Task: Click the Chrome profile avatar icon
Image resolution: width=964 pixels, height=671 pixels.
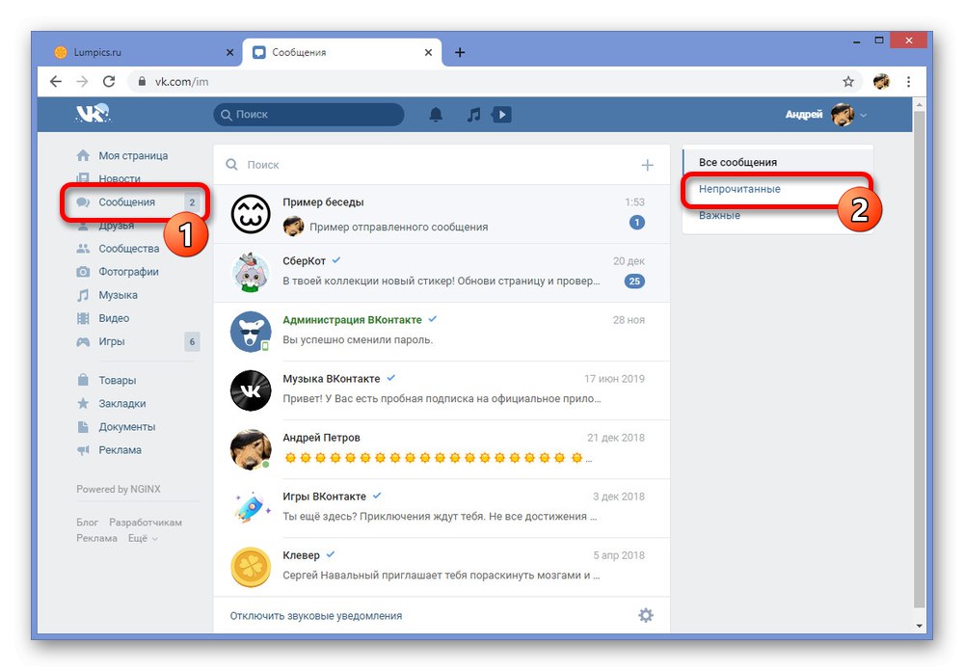Action: [x=881, y=81]
